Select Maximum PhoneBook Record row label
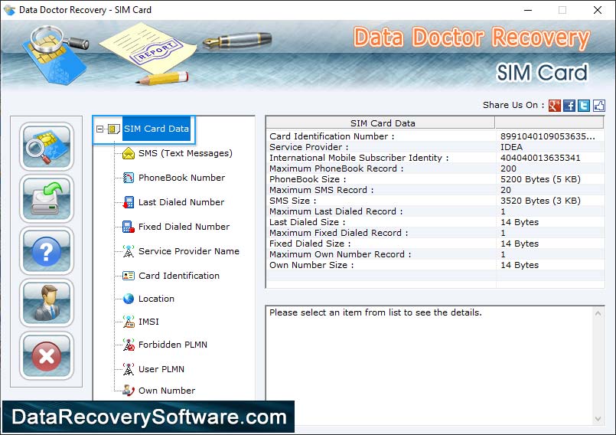 click(336, 168)
